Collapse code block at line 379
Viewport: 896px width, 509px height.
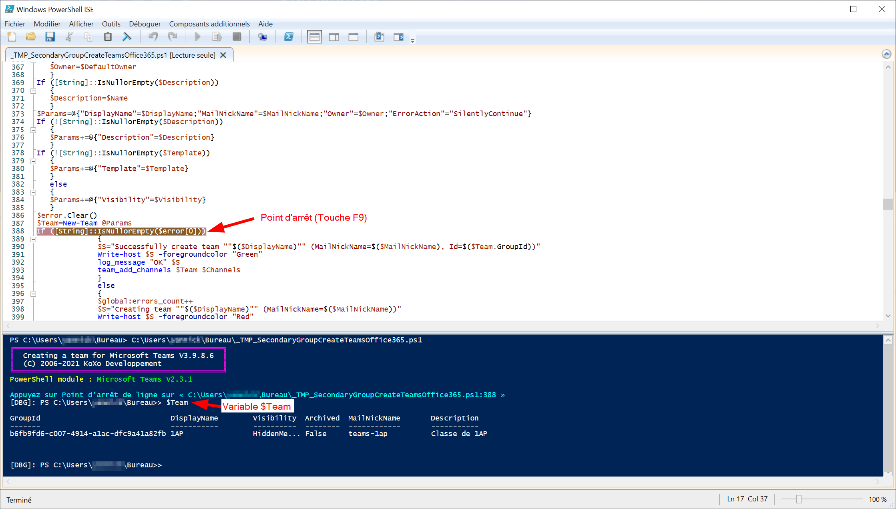[34, 161]
